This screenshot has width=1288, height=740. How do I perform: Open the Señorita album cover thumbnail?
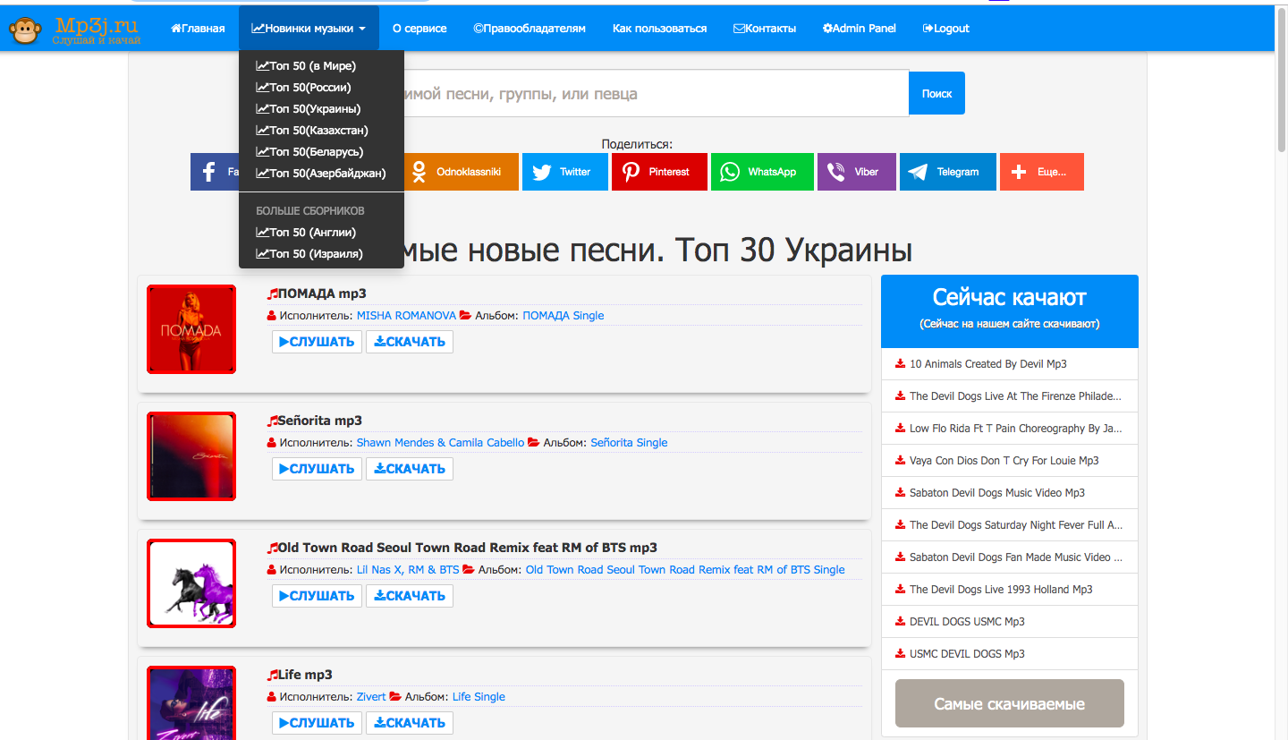point(191,456)
